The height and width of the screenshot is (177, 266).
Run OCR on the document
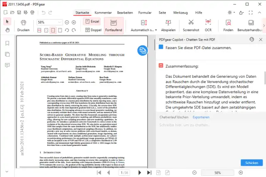click(209, 22)
